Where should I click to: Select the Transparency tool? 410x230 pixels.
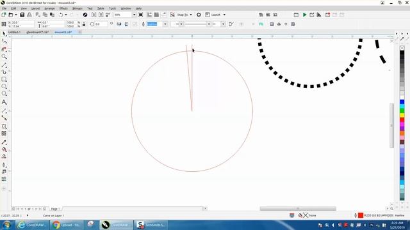(x=4, y=134)
